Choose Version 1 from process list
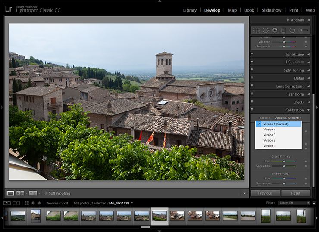This screenshot has height=232, width=319. (x=278, y=146)
